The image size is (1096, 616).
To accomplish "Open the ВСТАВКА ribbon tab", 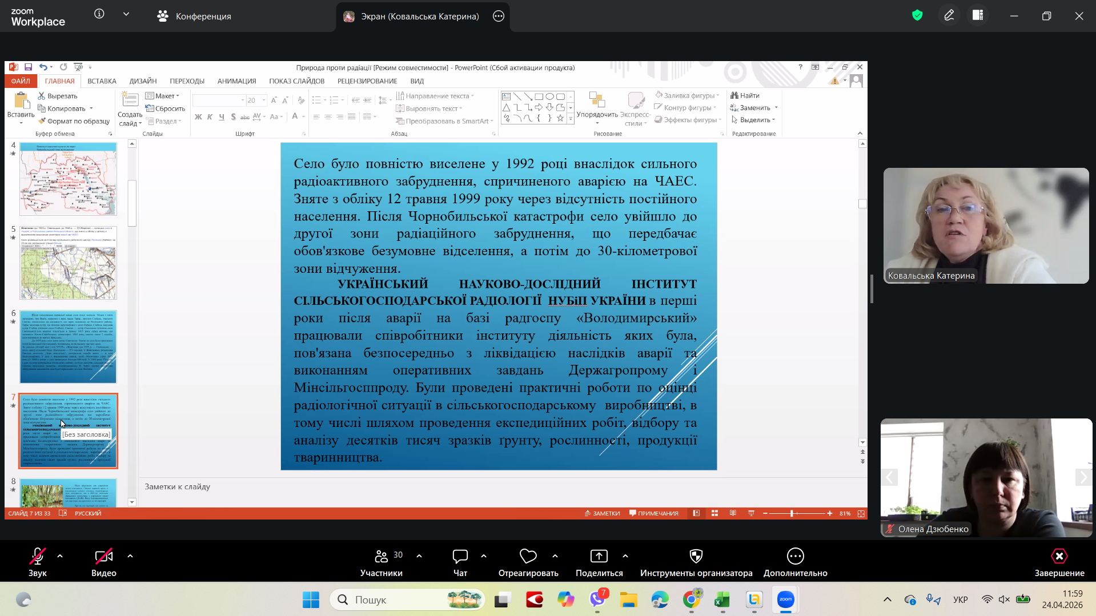I will (102, 81).
